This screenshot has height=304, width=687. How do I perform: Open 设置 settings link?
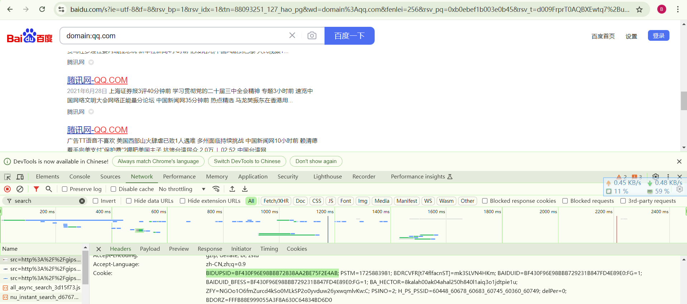[x=631, y=36]
